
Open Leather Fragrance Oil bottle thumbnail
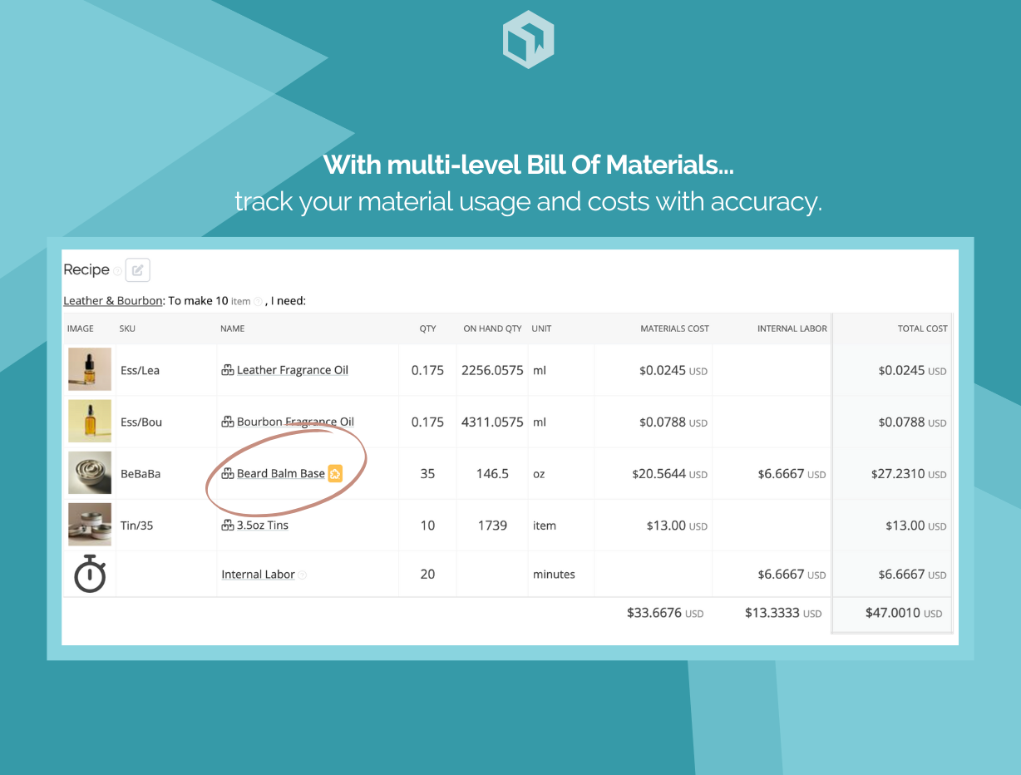(x=90, y=369)
